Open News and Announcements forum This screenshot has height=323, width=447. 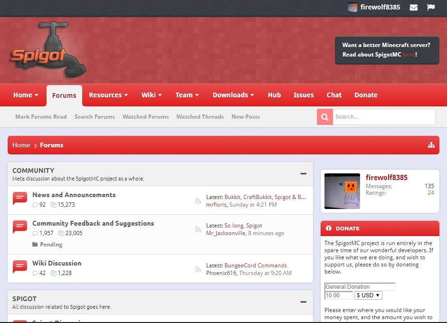click(x=74, y=195)
